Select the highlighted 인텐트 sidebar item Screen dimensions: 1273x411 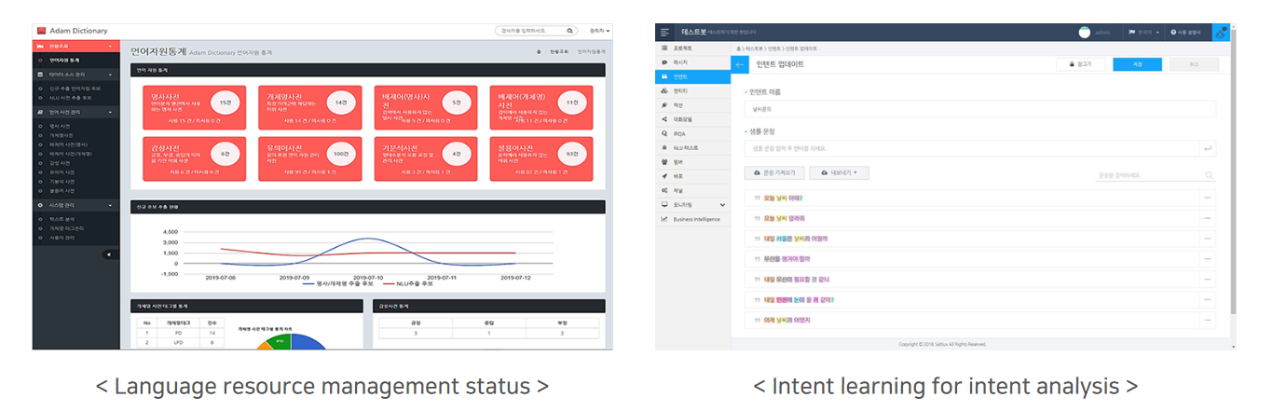point(692,76)
